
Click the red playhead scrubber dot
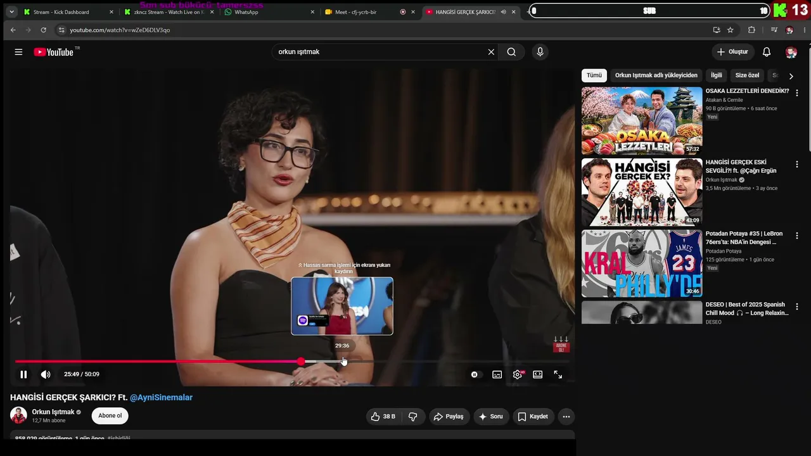click(301, 362)
